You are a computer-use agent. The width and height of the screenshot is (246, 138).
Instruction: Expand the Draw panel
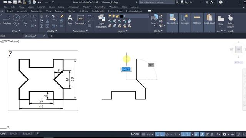tap(16, 31)
